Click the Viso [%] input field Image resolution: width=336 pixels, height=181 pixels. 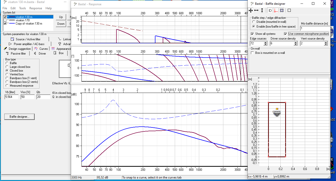pyautogui.click(x=27, y=97)
